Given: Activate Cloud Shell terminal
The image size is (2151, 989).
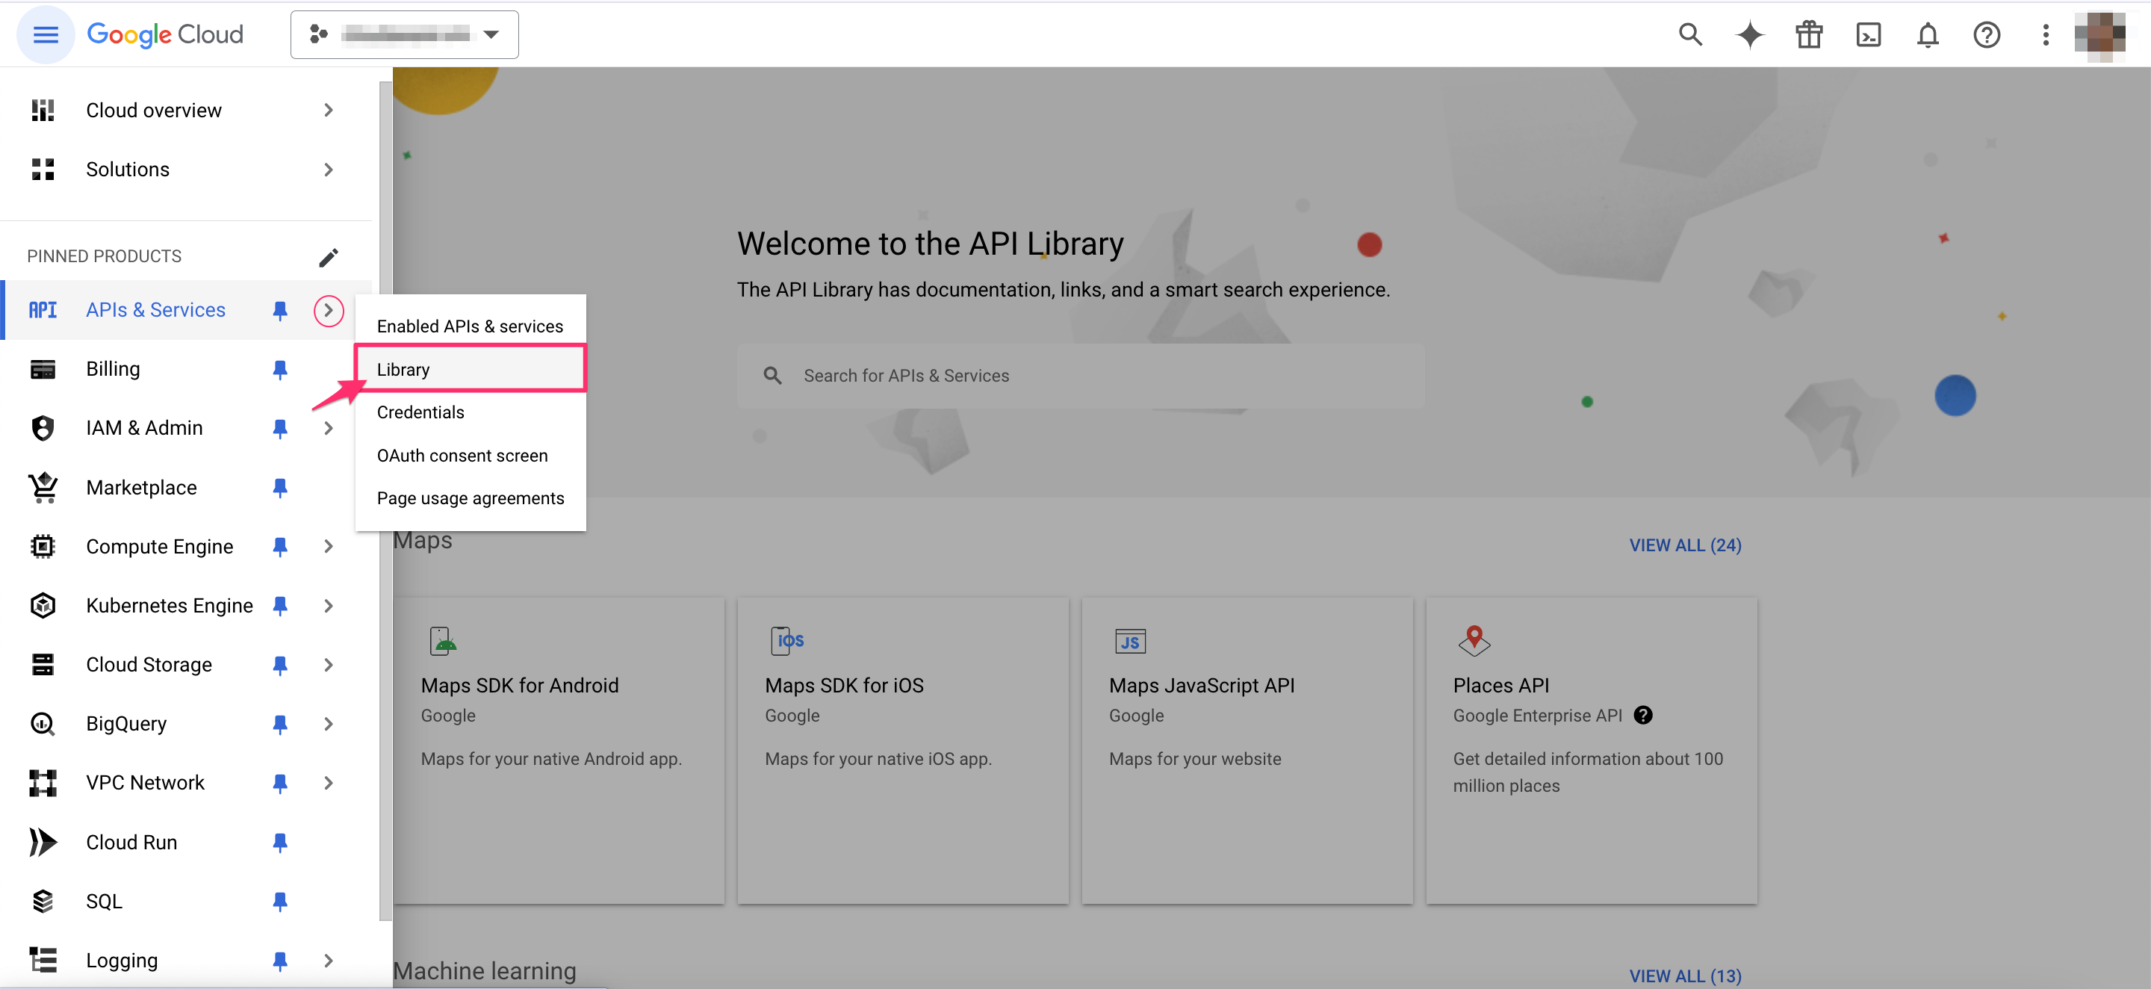Looking at the screenshot, I should point(1868,34).
